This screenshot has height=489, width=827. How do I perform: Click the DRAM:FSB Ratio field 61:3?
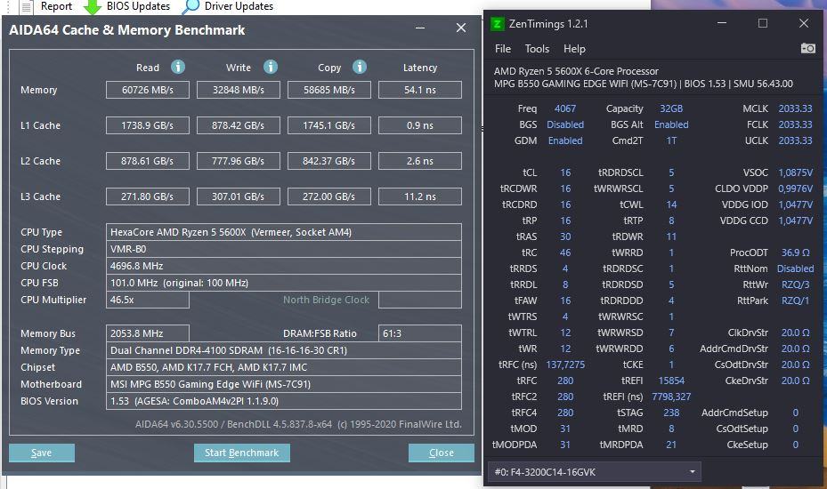[420, 333]
